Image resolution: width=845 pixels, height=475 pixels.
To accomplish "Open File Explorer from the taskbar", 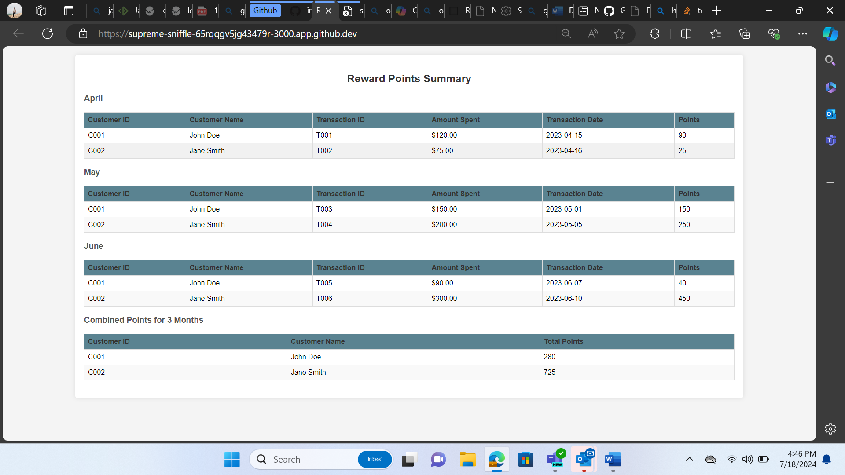I will point(468,460).
